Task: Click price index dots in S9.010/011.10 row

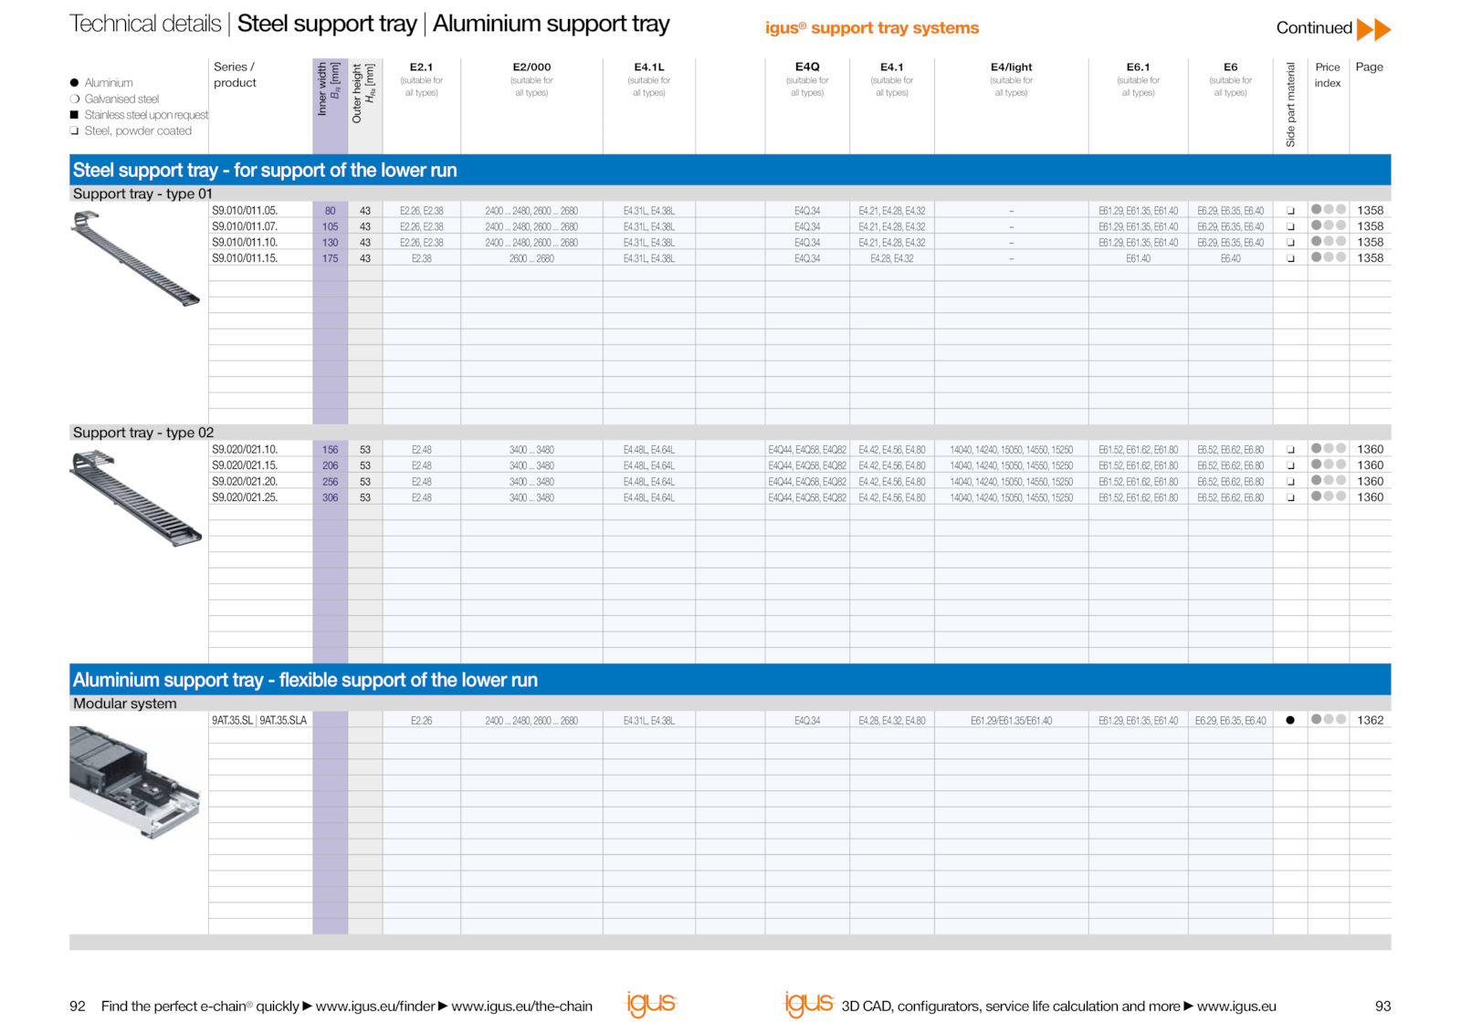Action: [1329, 242]
